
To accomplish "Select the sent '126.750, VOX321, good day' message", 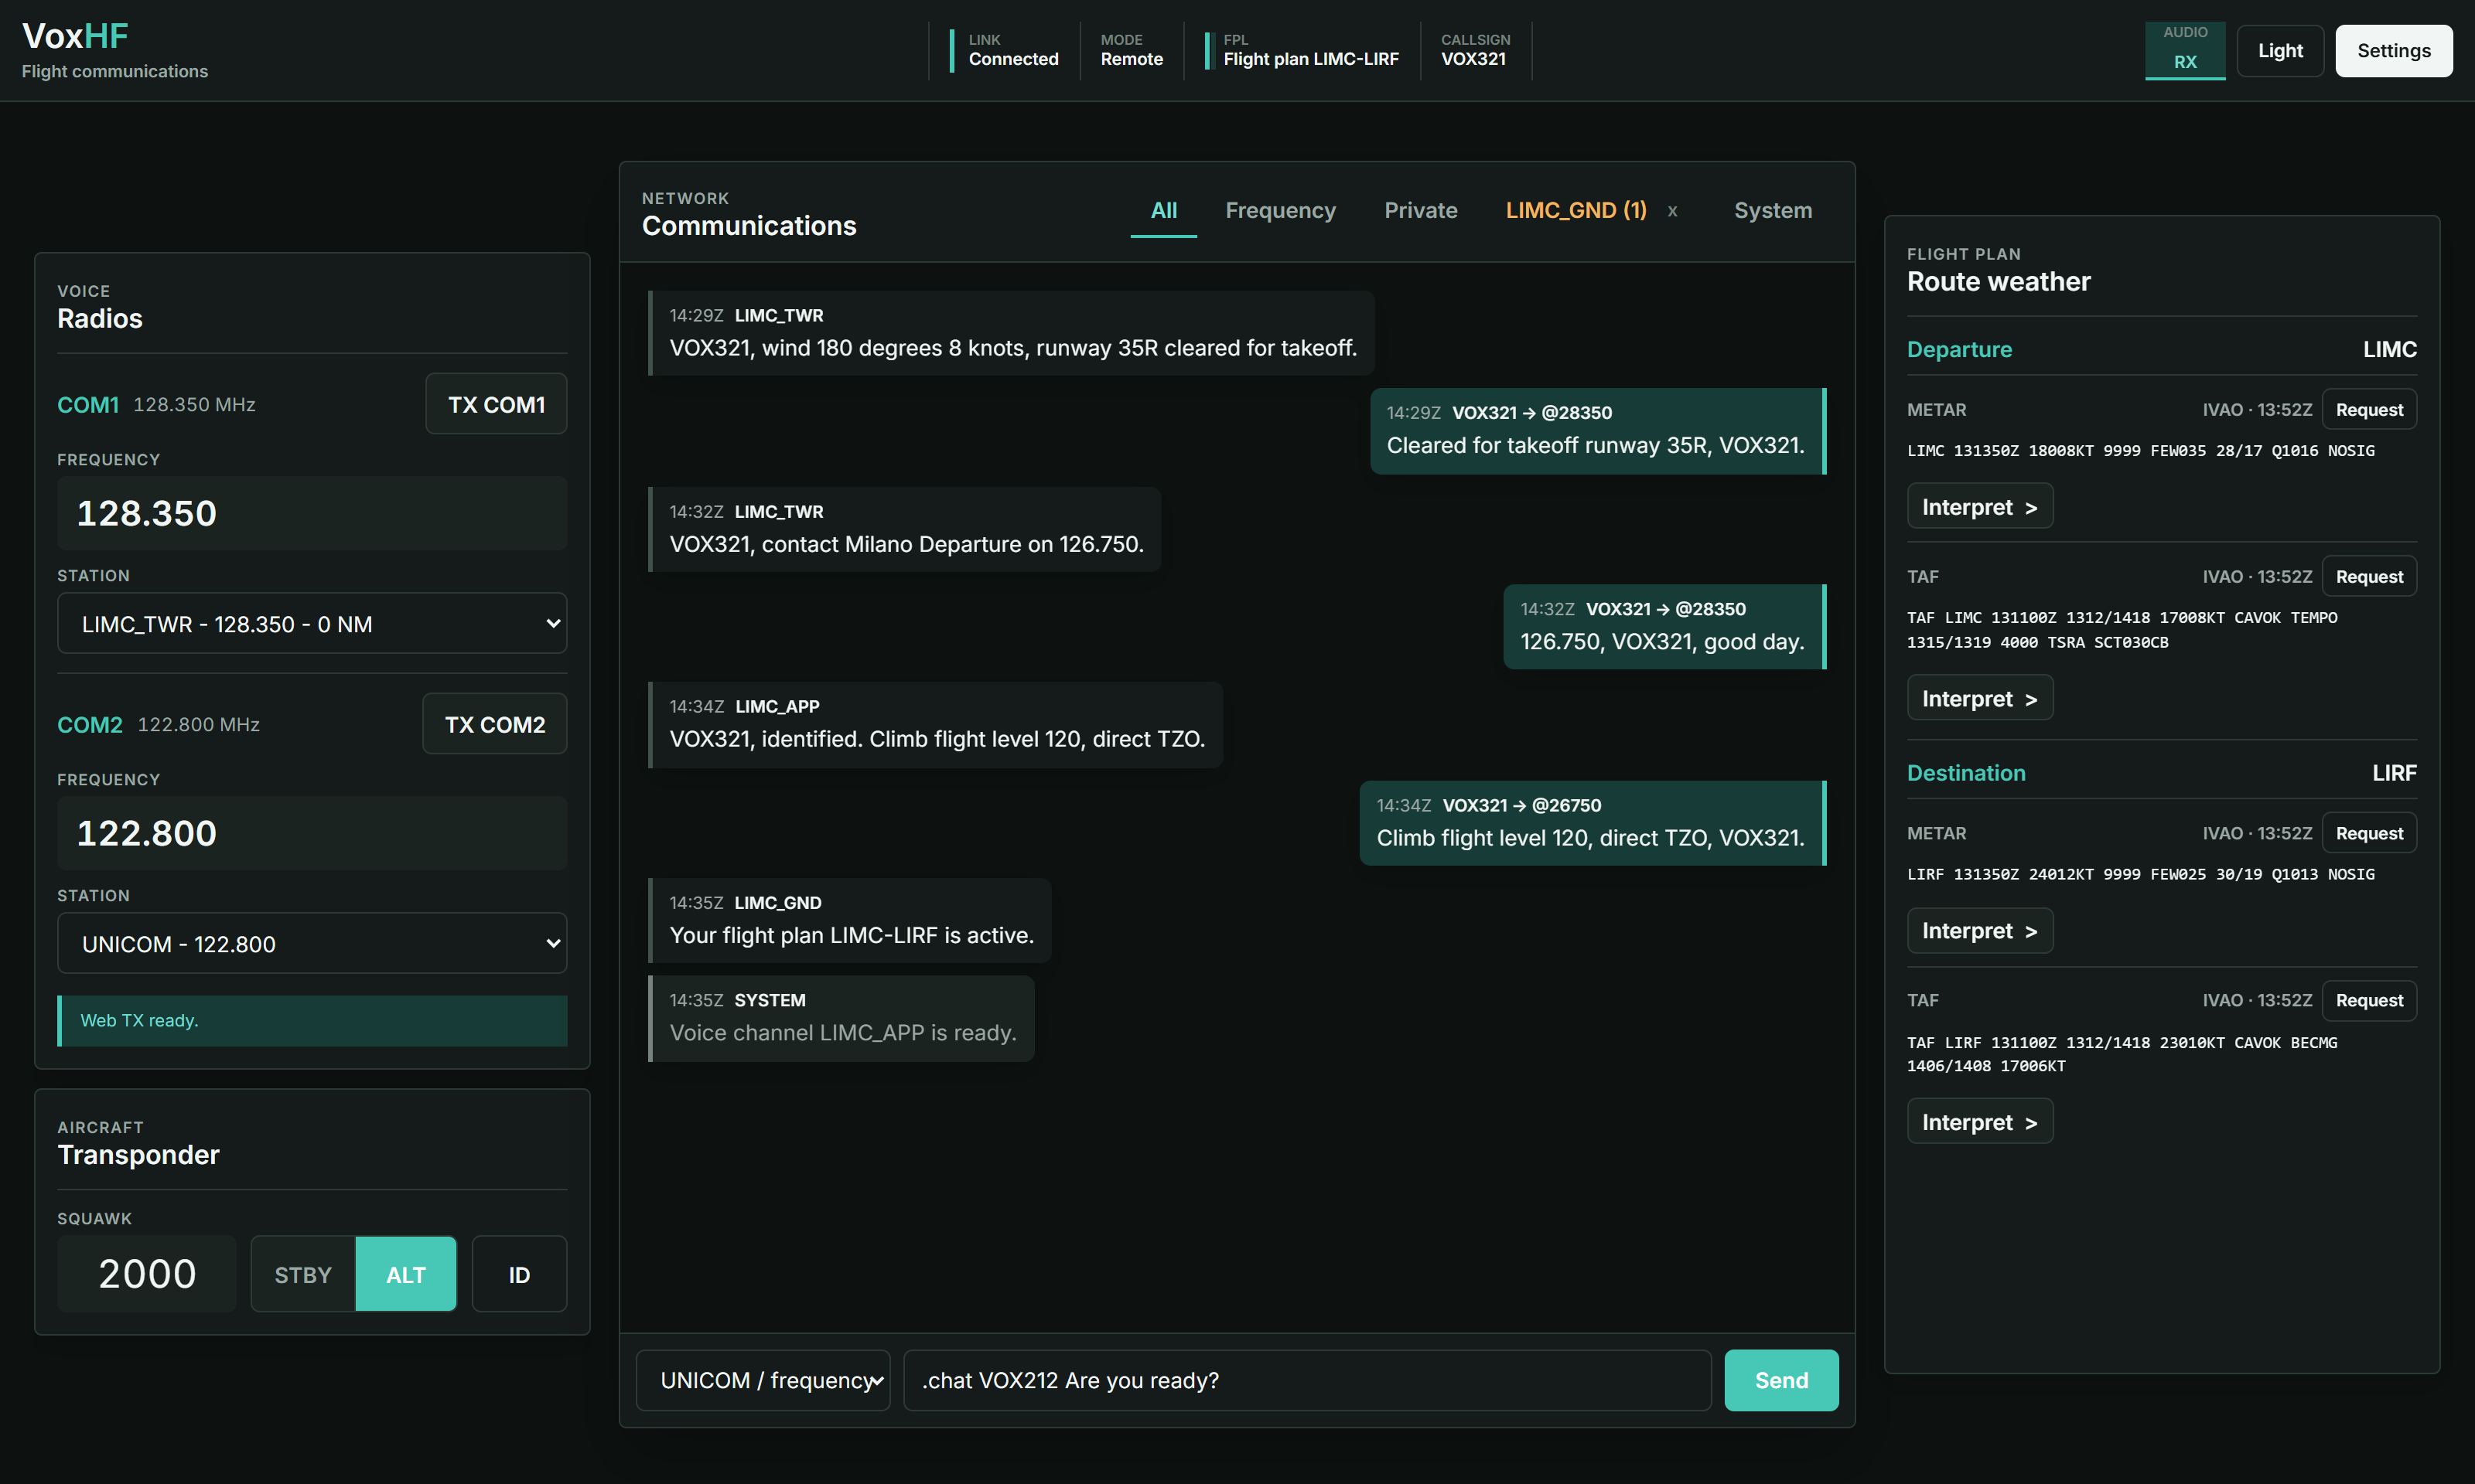I will pos(1664,627).
